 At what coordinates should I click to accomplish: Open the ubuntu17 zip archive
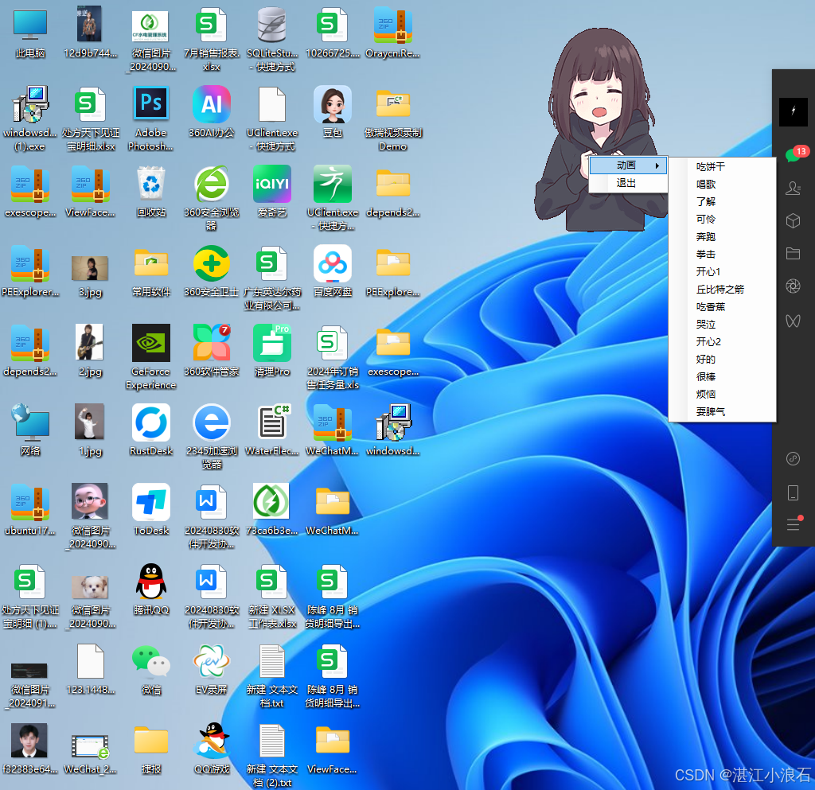tap(30, 502)
